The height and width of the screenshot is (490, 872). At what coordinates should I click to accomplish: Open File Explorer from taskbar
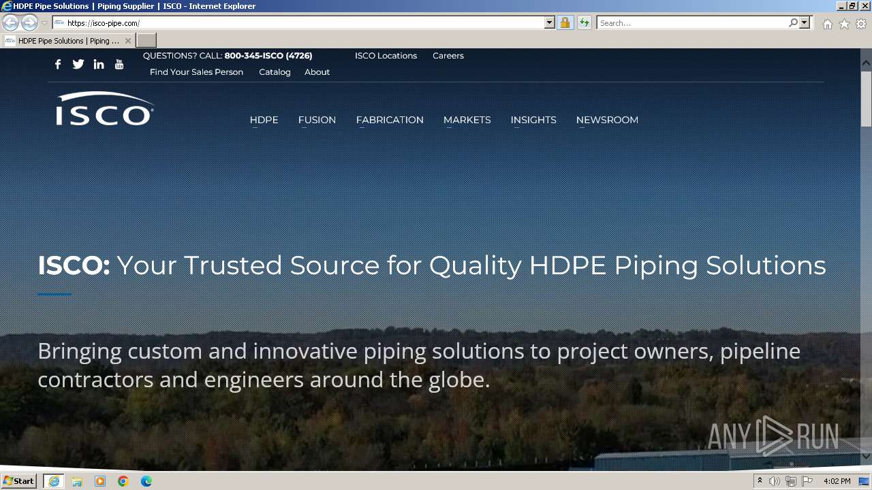point(77,481)
